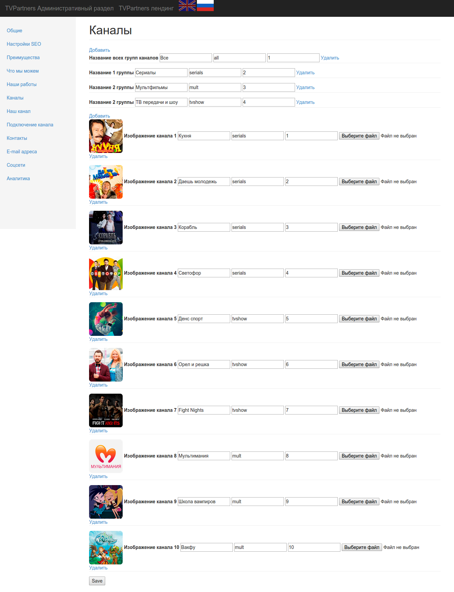Click Save button at bottom
Viewport: 454px width, 592px height.
click(97, 581)
